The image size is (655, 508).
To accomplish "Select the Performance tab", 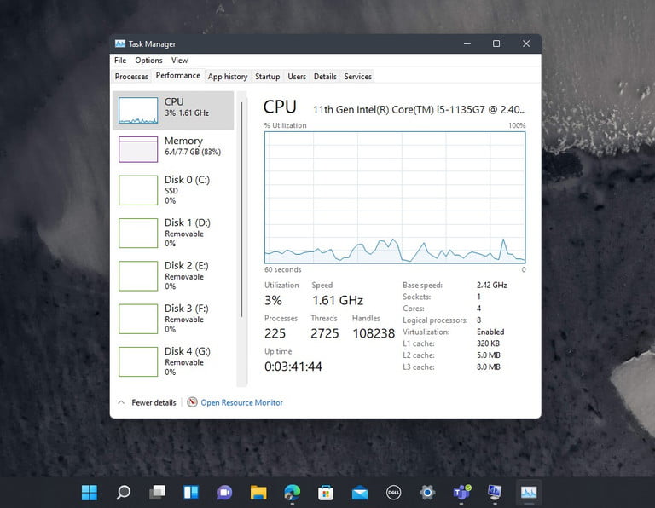I will (x=178, y=76).
